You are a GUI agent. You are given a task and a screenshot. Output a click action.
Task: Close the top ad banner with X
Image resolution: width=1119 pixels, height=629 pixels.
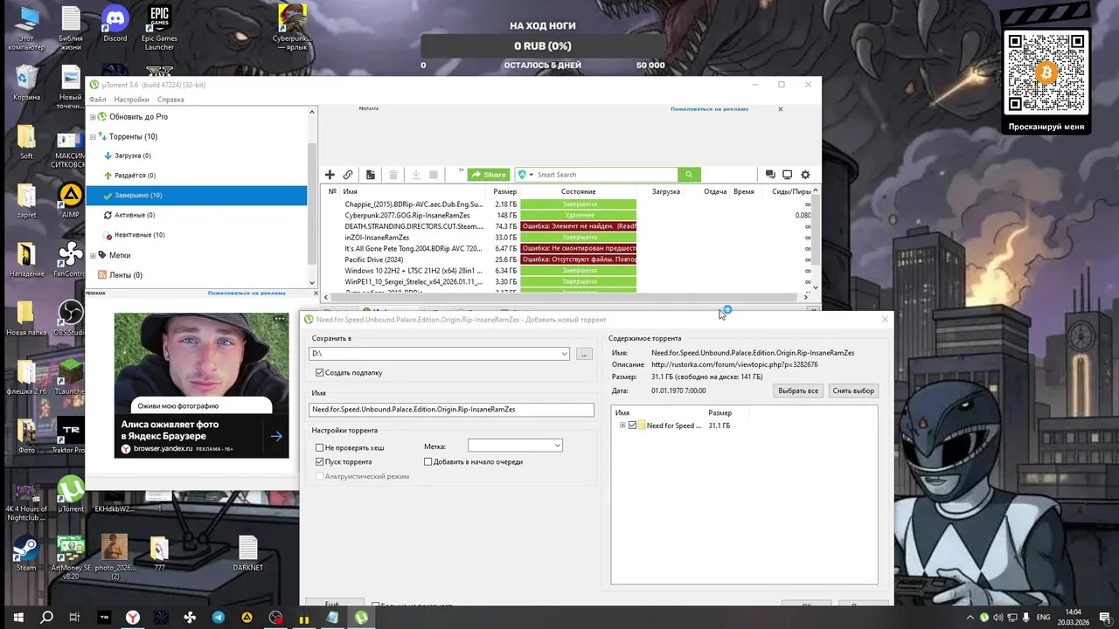(x=781, y=109)
